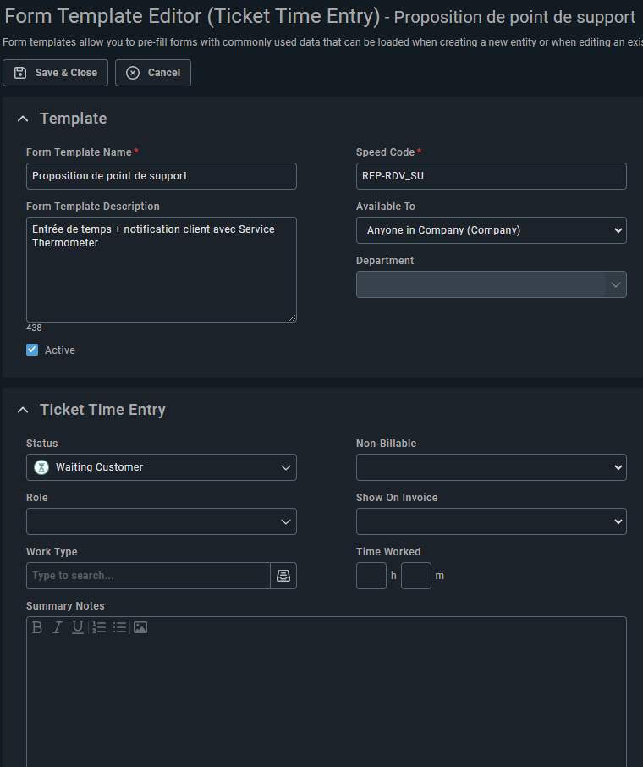Uncheck the Active checkbox
Screen dimensions: 643x767
point(32,350)
